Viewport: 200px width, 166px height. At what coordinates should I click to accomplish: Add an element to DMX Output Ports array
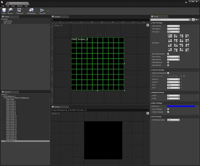[181, 76]
